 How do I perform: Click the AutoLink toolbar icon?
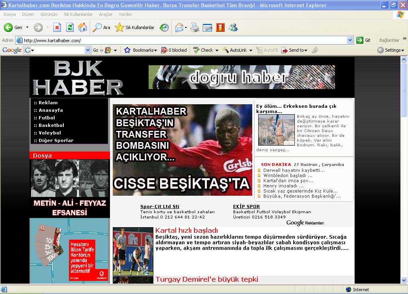pos(226,50)
